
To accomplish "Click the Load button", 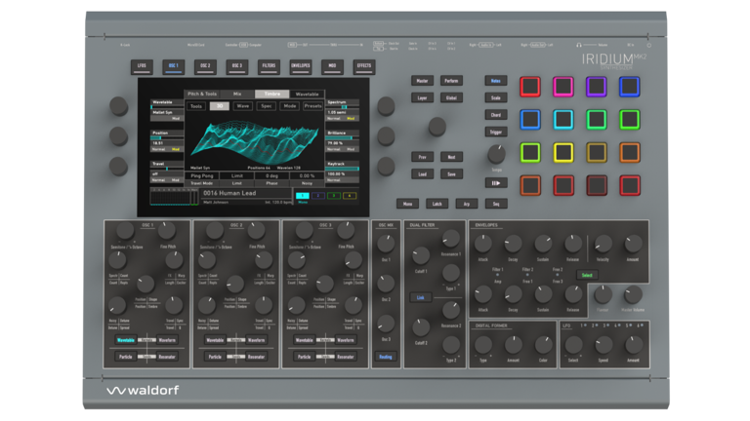I will coord(422,174).
